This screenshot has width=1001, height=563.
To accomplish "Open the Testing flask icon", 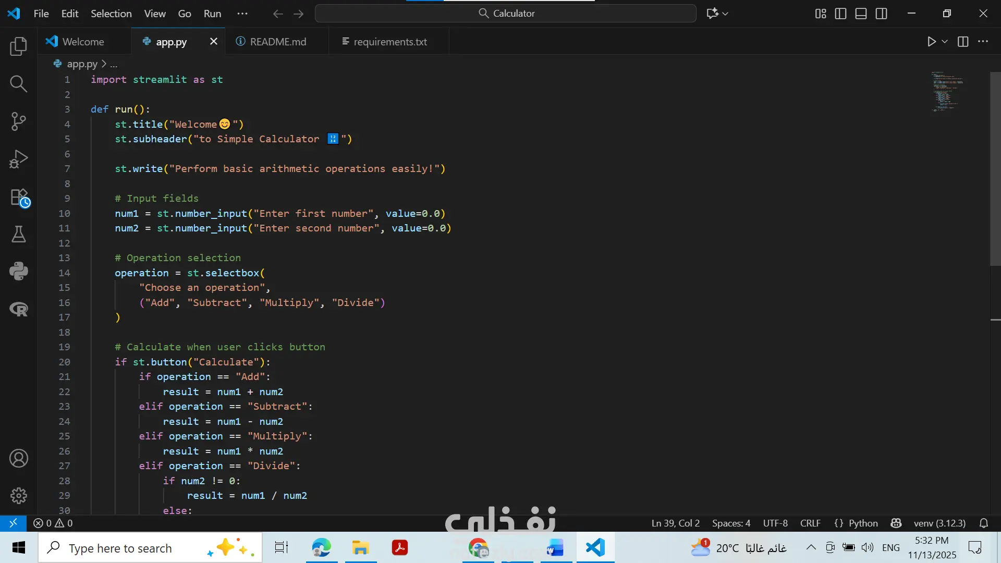I will pos(18,234).
